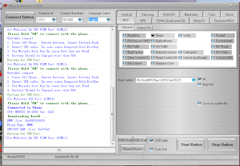Open the Language Select English dropdown
This screenshot has height=166, width=240.
point(108,19)
